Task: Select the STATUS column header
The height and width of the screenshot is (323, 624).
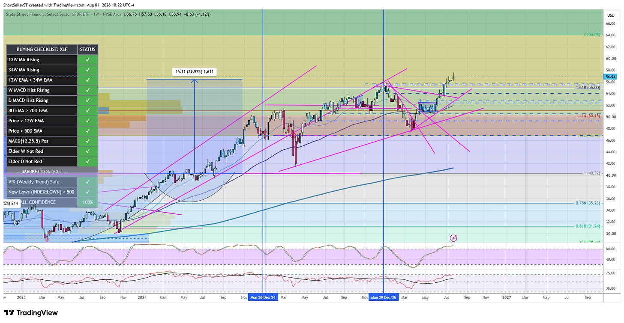Action: click(88, 50)
